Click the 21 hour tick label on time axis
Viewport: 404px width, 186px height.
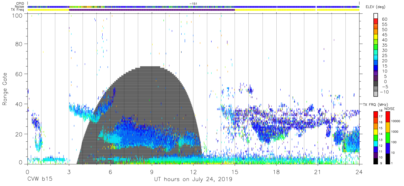[318, 172]
